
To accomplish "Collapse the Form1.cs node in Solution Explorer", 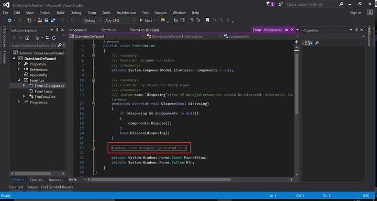I will coord(19,80).
